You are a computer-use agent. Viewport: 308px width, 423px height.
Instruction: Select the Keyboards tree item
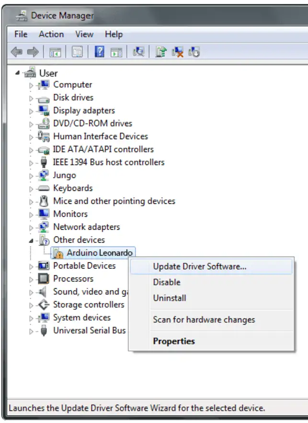(x=73, y=188)
